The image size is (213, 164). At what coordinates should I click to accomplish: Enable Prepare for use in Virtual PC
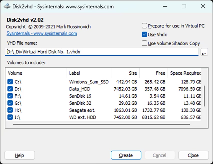[x=144, y=26]
